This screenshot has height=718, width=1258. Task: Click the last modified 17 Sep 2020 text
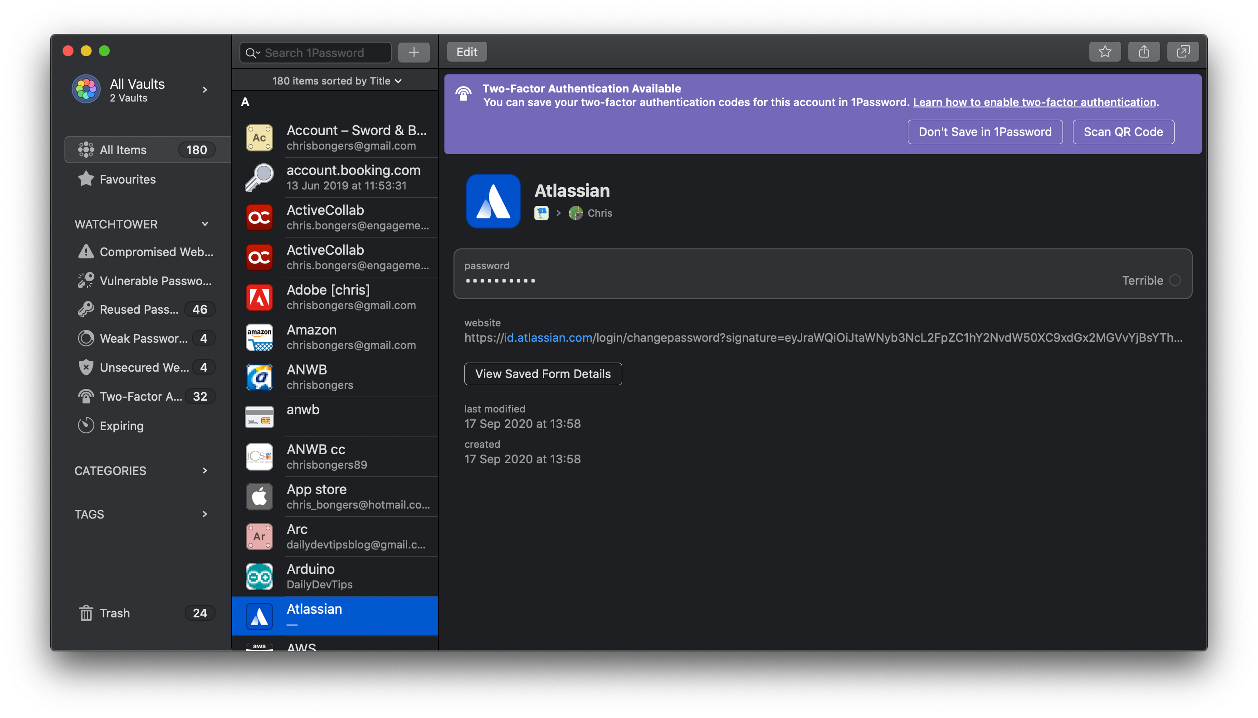522,424
